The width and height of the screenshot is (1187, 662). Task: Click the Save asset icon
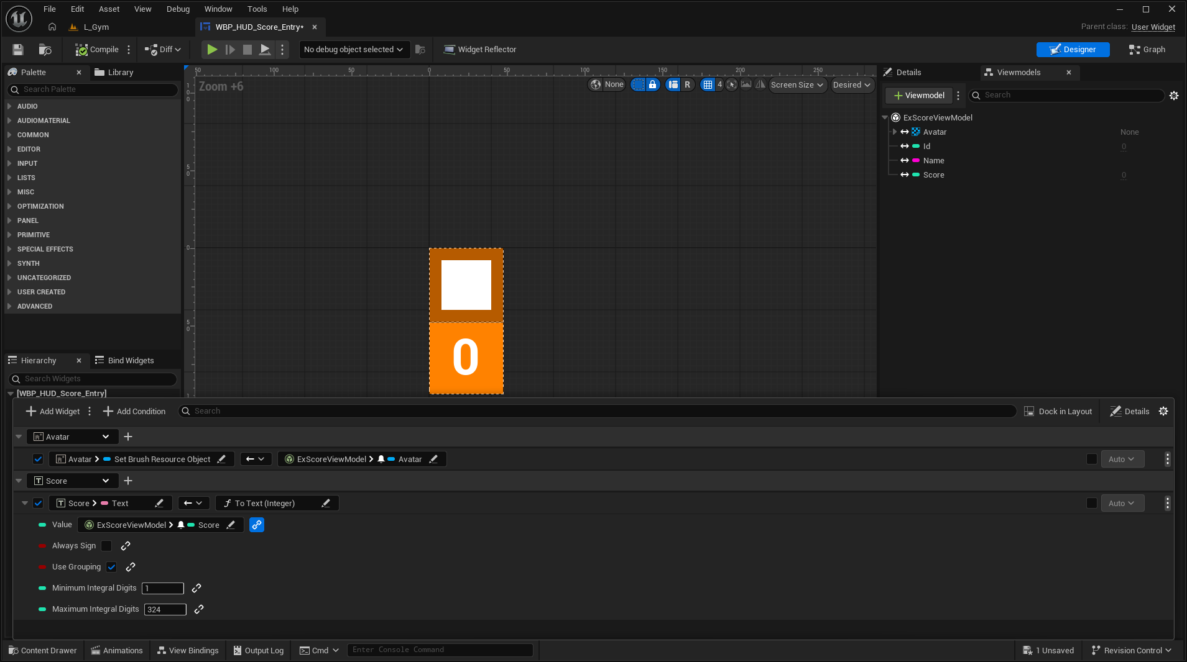point(18,50)
